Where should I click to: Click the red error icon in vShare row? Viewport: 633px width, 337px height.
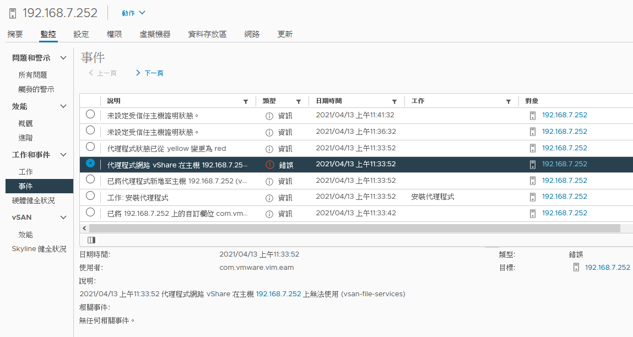click(x=269, y=165)
